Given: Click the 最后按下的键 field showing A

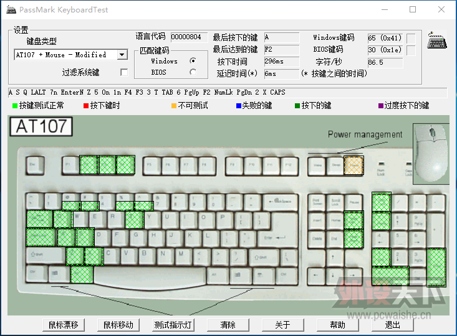Looking at the screenshot, I should 282,37.
